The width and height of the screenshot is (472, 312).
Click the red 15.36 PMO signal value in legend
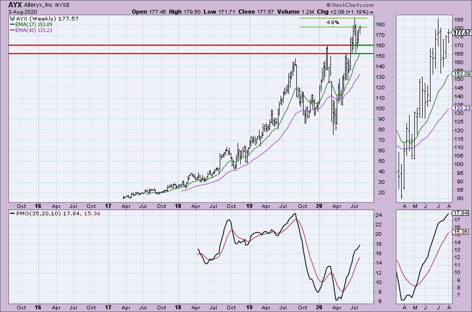tap(92, 213)
